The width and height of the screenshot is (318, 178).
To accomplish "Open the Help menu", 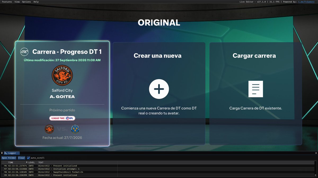I will 36,2.
